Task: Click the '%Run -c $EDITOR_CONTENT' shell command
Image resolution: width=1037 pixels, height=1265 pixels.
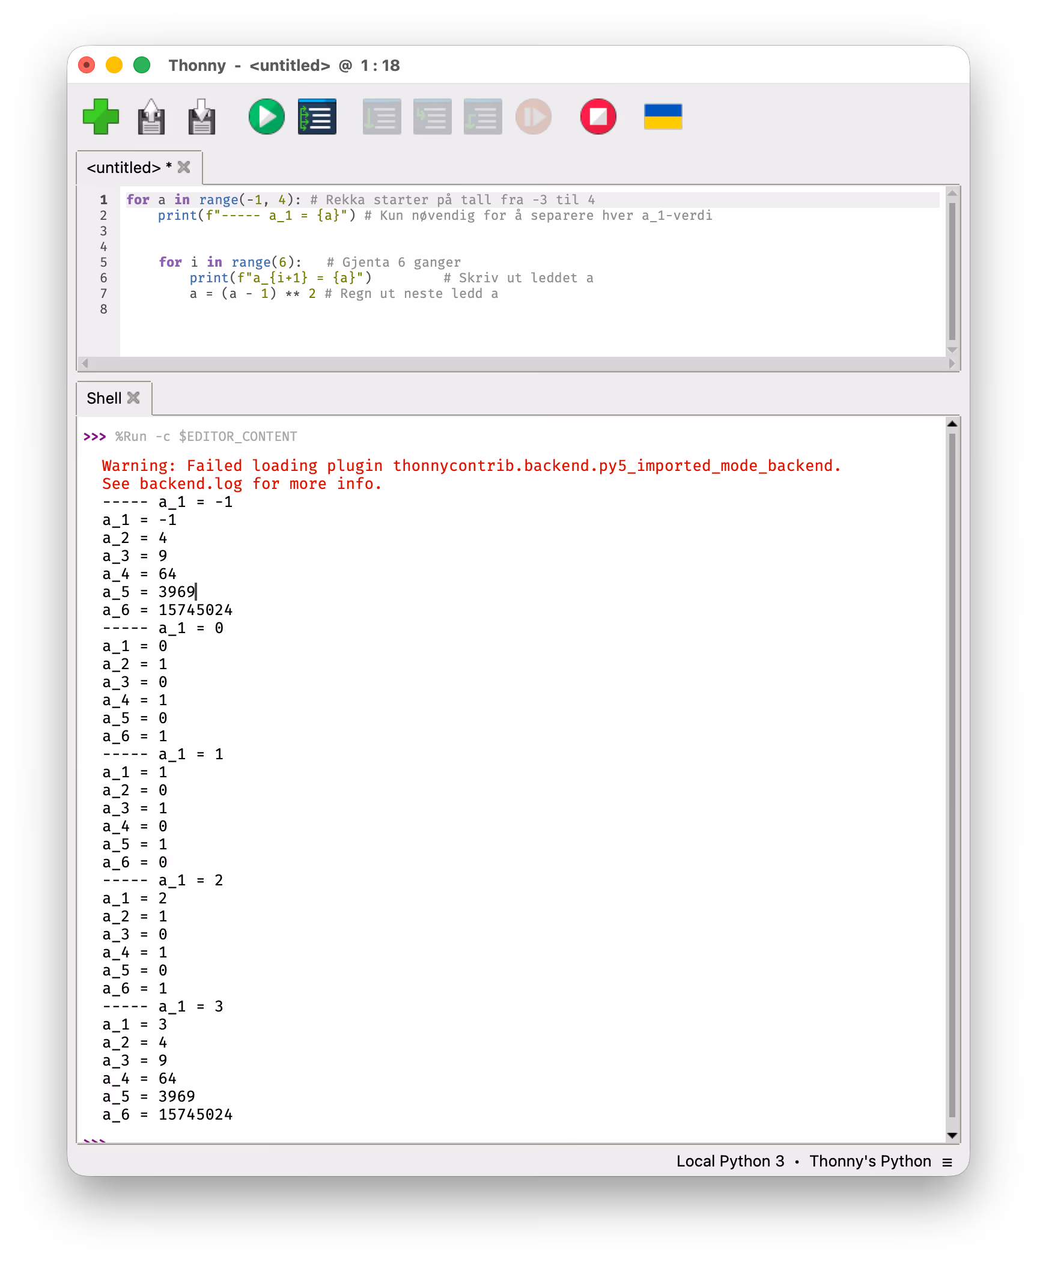Action: [206, 436]
